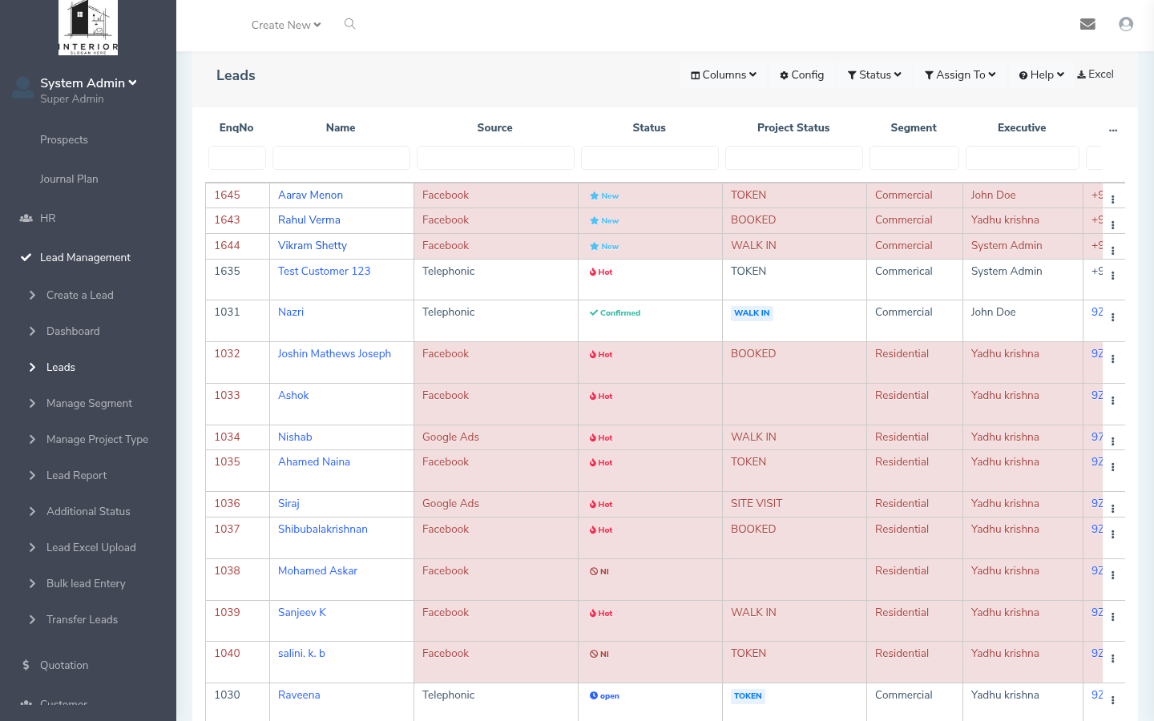Click the Name filter input field
This screenshot has width=1154, height=721.
click(x=341, y=158)
